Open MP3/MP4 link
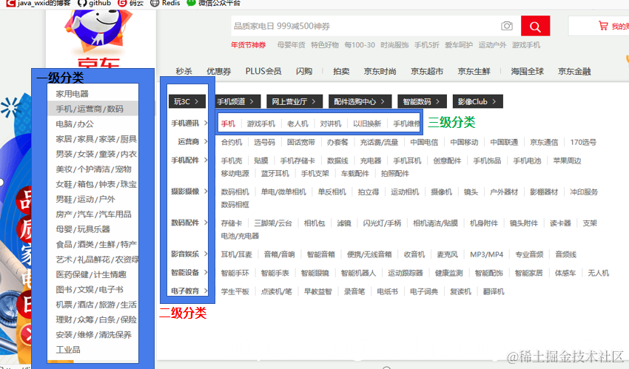This screenshot has height=369, width=629. pyautogui.click(x=486, y=254)
